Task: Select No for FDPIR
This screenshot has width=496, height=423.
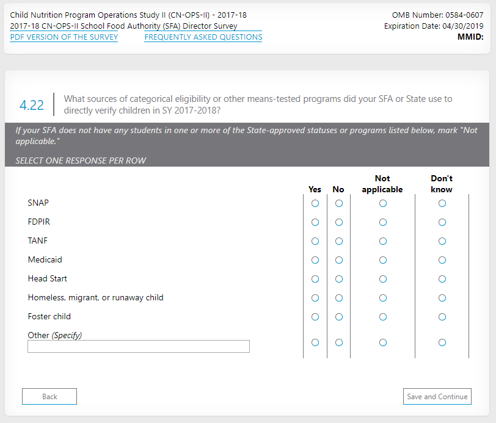Action: click(x=339, y=223)
